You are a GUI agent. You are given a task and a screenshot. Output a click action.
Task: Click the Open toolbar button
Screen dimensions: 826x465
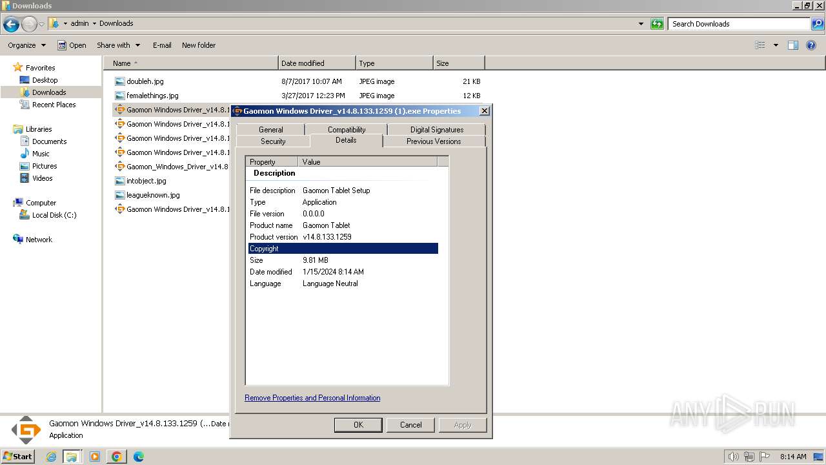(72, 45)
